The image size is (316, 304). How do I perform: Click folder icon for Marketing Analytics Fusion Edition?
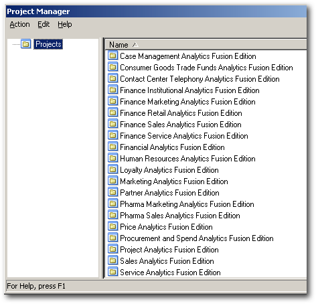(112, 181)
